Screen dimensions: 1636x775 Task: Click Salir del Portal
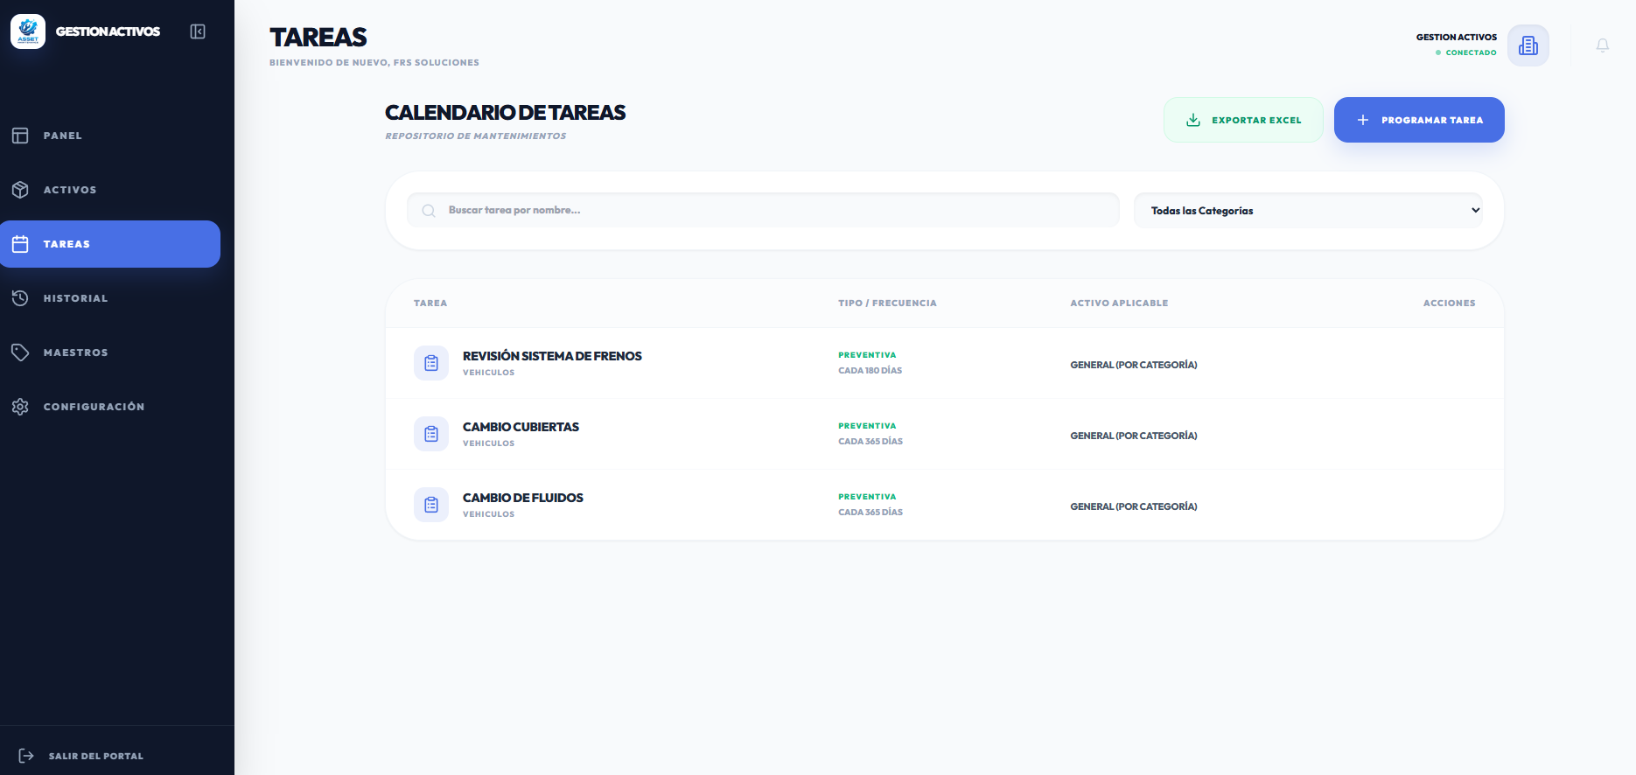click(x=96, y=756)
